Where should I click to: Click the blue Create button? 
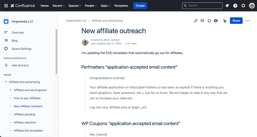pos(140,6)
